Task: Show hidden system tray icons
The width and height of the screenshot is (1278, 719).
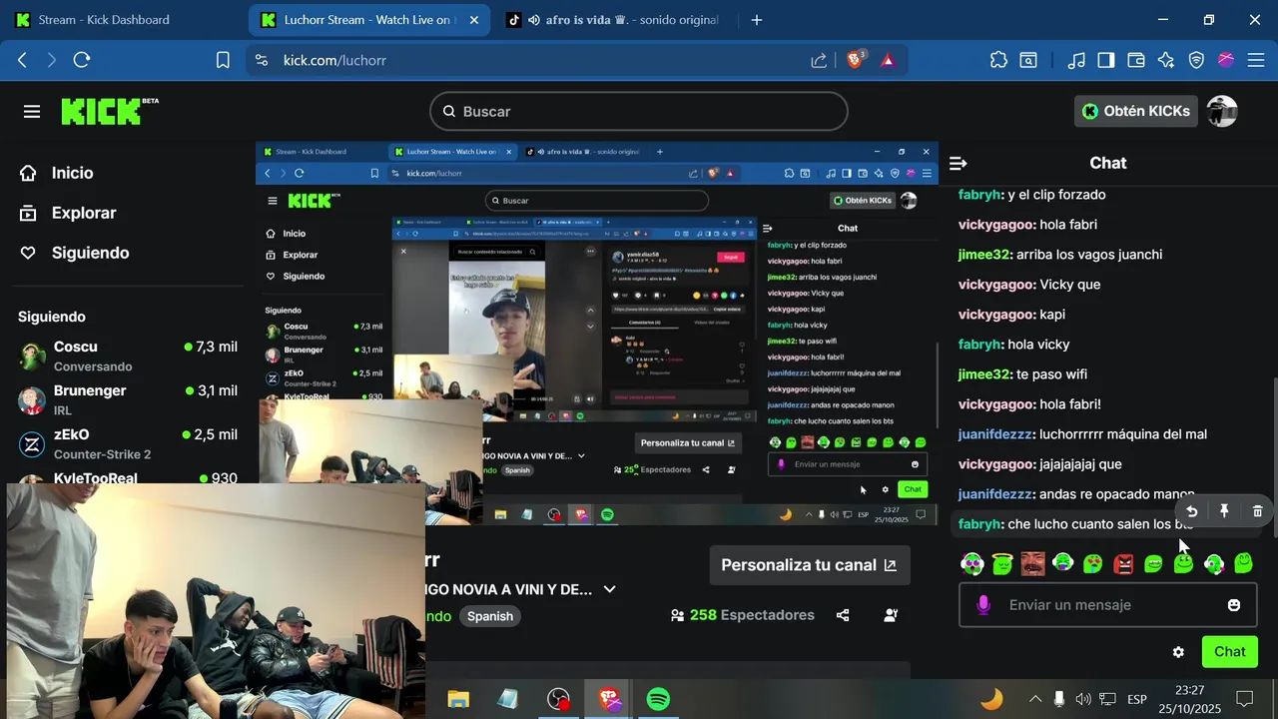Action: [1035, 699]
